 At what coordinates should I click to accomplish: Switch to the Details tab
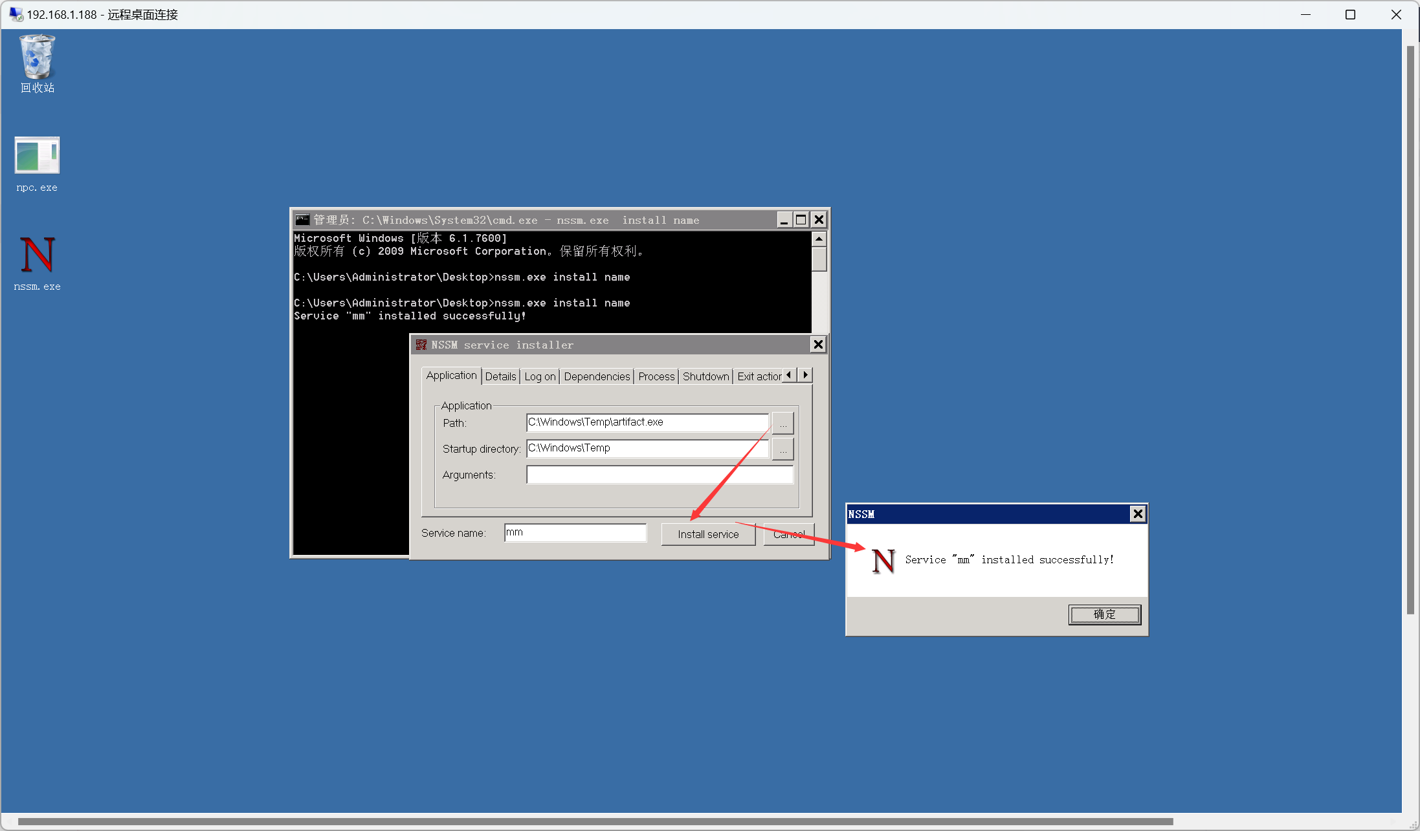(501, 376)
